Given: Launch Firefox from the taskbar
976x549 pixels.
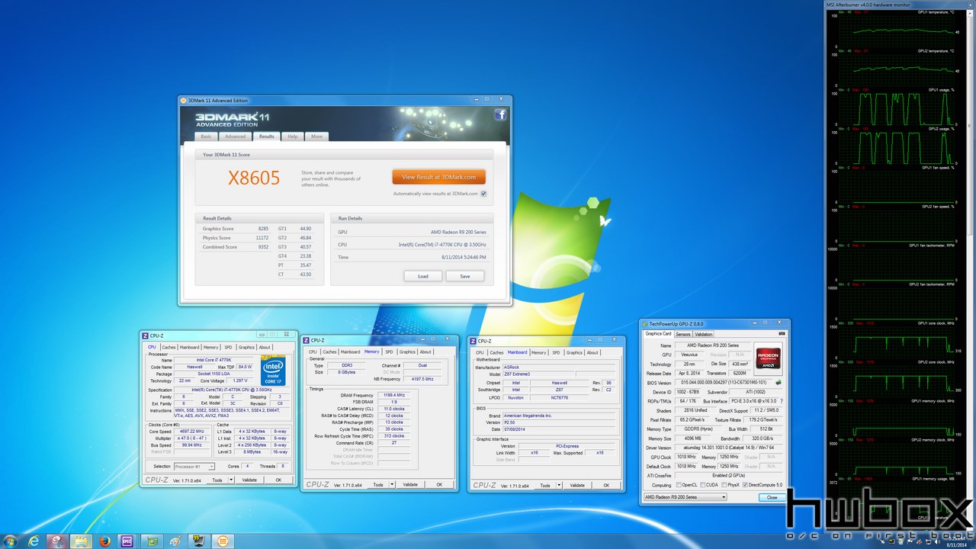Looking at the screenshot, I should click(x=104, y=541).
